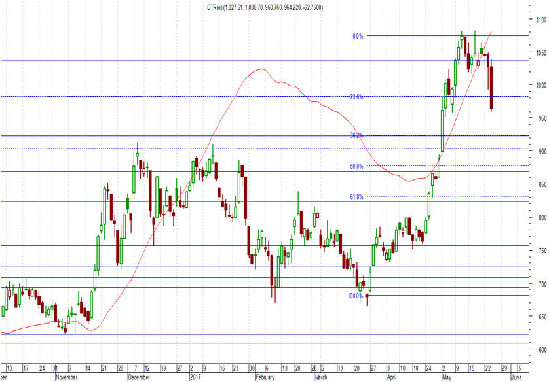The width and height of the screenshot is (549, 382).
Task: Click the 700 price axis label
Action: coord(542,284)
